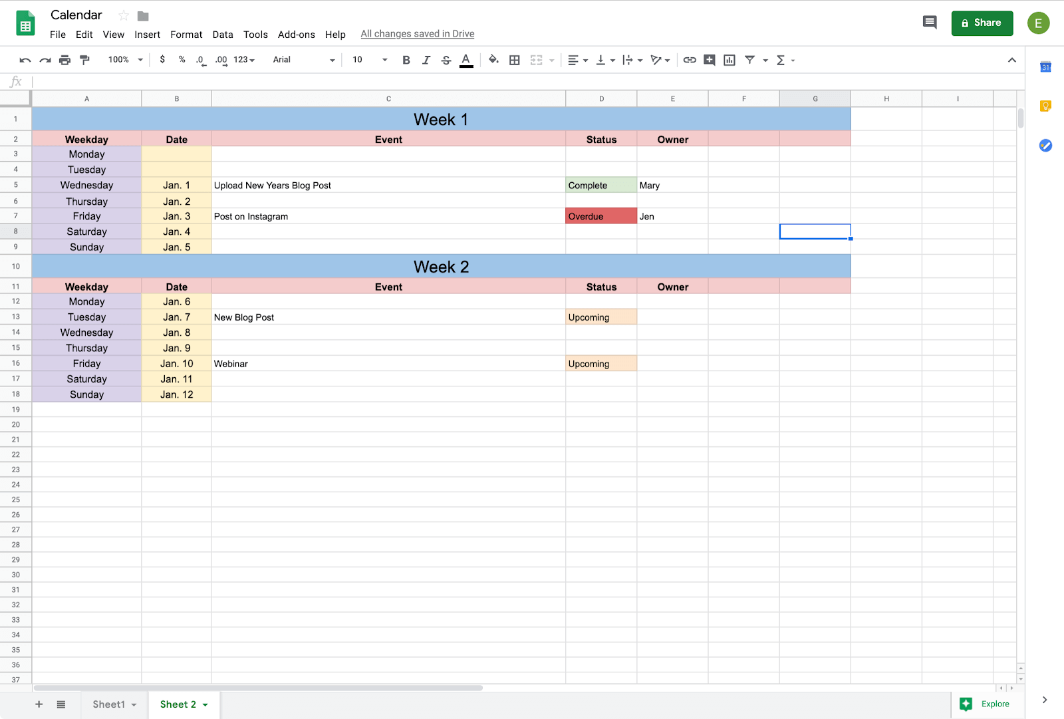Open the font size 10 dropdown

click(370, 60)
